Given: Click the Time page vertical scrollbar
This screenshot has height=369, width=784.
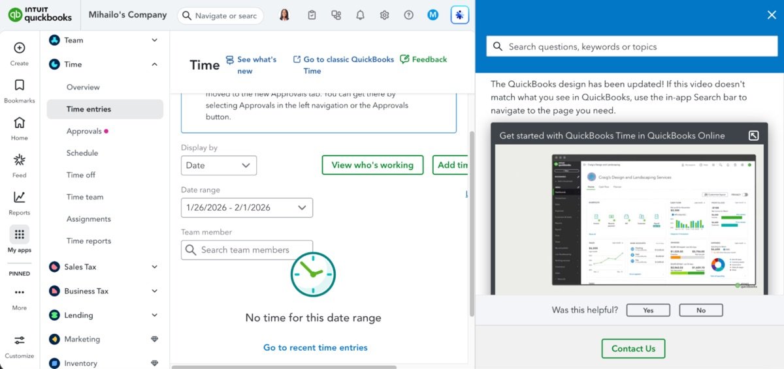Looking at the screenshot, I should 472,225.
